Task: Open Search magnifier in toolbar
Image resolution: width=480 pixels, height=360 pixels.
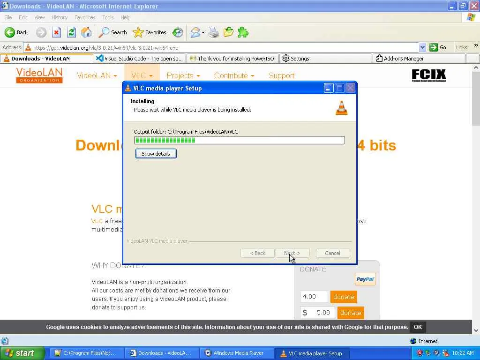Action: [104, 32]
